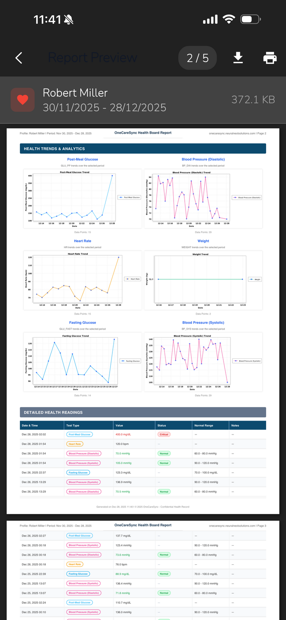Tap the Data Points: 15 label under Post-Meal Glucose
This screenshot has height=620, width=286.
[83, 232]
